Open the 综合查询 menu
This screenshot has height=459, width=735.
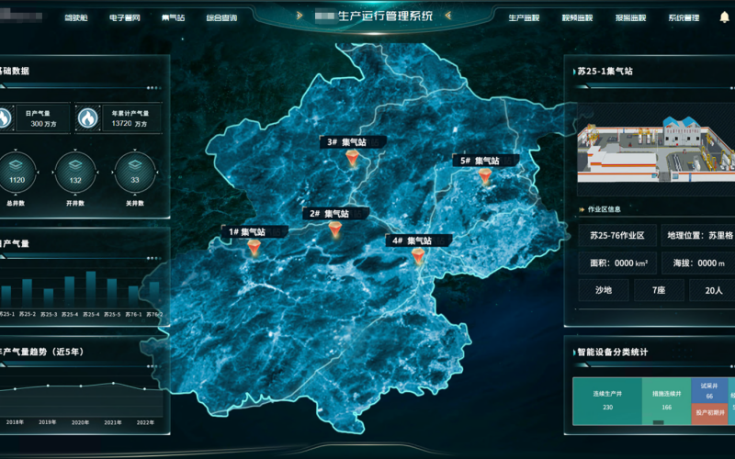(221, 17)
